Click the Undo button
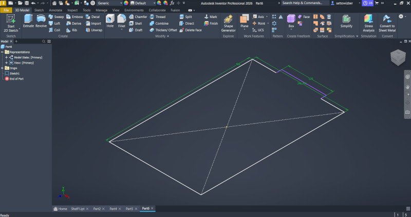Screen dimensions: 411x217 (x=33, y=3)
